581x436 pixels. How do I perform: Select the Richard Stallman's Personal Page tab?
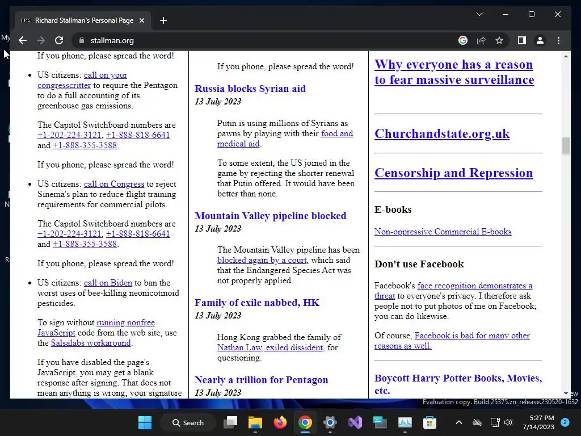click(83, 20)
